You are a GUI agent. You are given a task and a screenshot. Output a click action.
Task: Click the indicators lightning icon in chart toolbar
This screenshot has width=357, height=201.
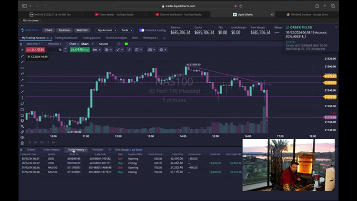(129, 50)
